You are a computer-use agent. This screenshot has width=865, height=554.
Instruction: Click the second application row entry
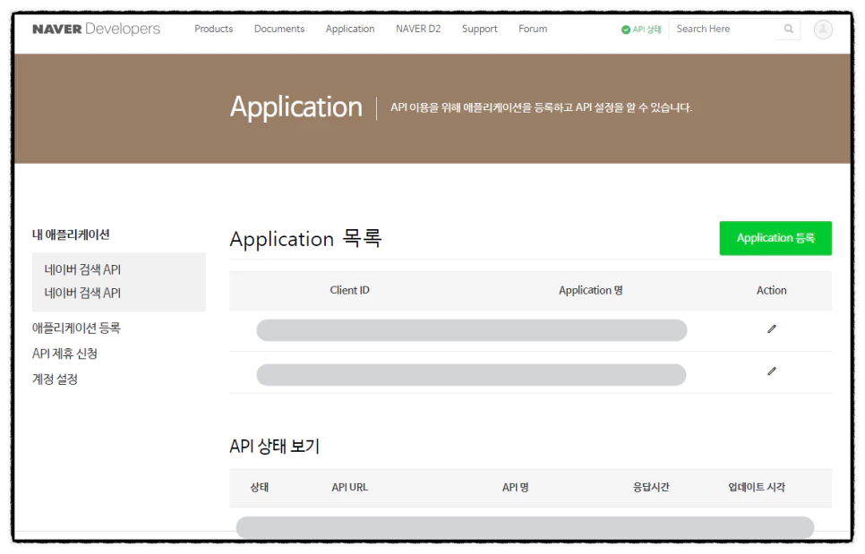click(471, 375)
